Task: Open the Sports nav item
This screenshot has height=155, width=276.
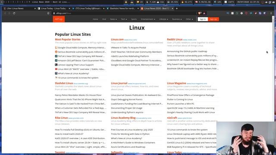Action: (134, 19)
